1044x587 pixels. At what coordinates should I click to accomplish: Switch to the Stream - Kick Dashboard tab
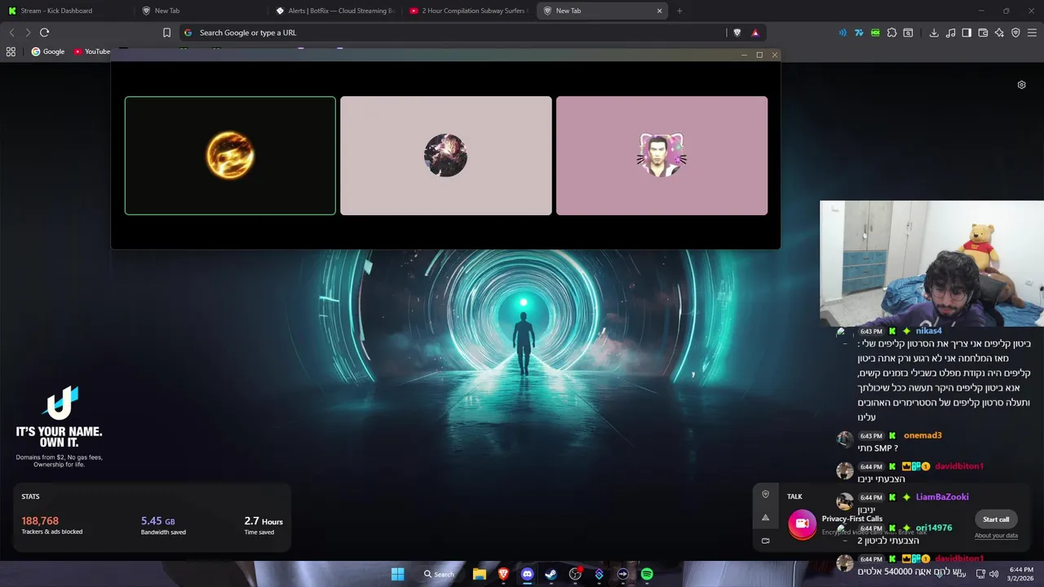pyautogui.click(x=66, y=11)
